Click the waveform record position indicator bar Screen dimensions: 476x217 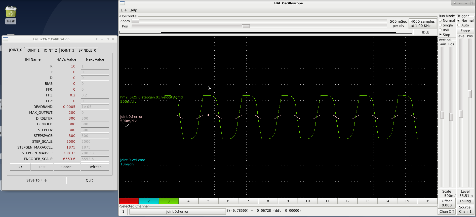(x=266, y=32)
